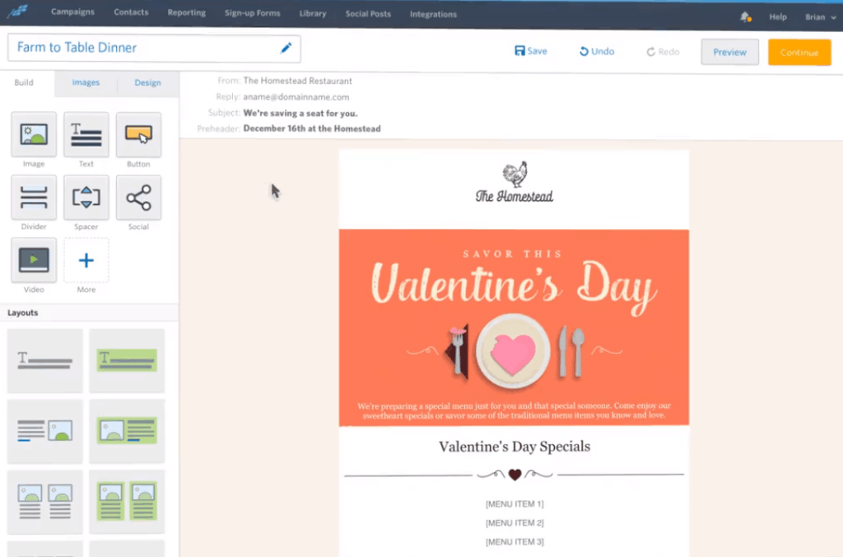
Task: Switch to the Design tab
Action: (x=148, y=83)
